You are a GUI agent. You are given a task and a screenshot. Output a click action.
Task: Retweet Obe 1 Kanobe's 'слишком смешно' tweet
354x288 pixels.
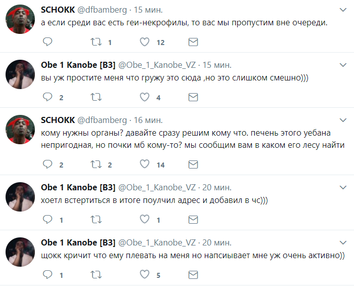(x=95, y=97)
